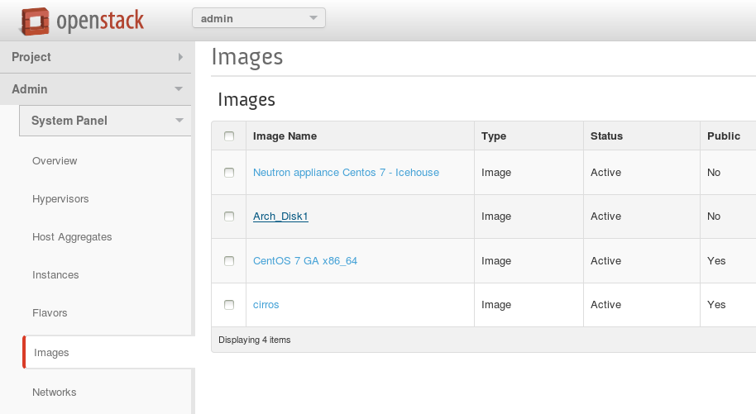The image size is (756, 414).
Task: Click Active status in cirros row
Action: pyautogui.click(x=605, y=305)
